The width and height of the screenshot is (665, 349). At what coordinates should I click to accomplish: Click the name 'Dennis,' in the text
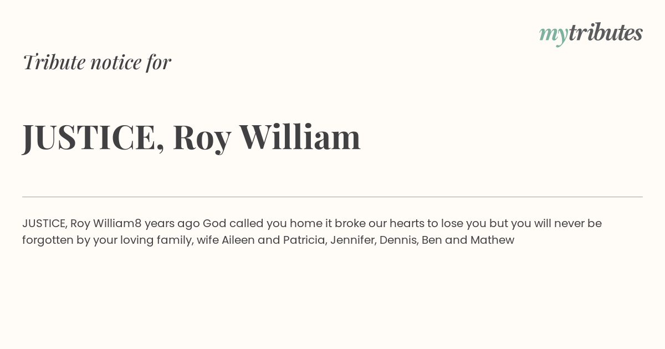click(399, 240)
